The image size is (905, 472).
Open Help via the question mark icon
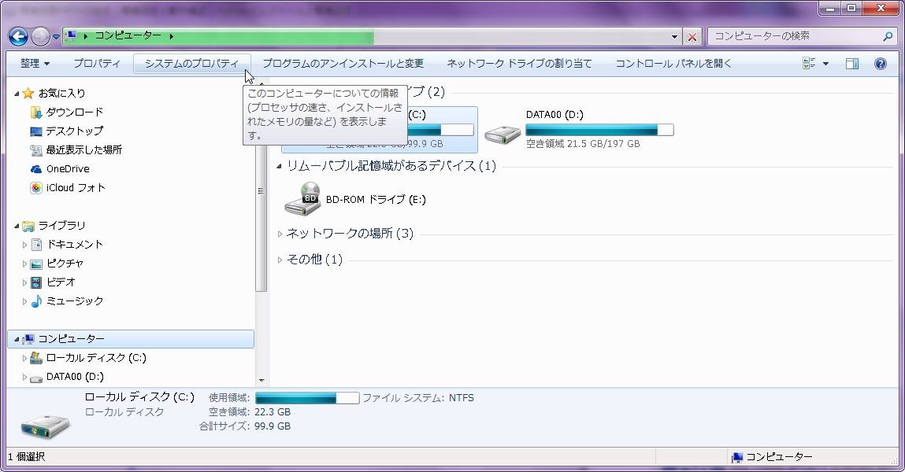tap(880, 64)
